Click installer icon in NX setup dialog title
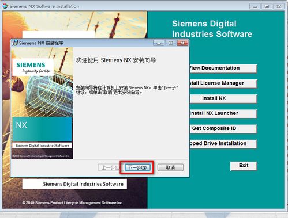Image resolution: width=288 pixels, height=218 pixels. [x=15, y=43]
